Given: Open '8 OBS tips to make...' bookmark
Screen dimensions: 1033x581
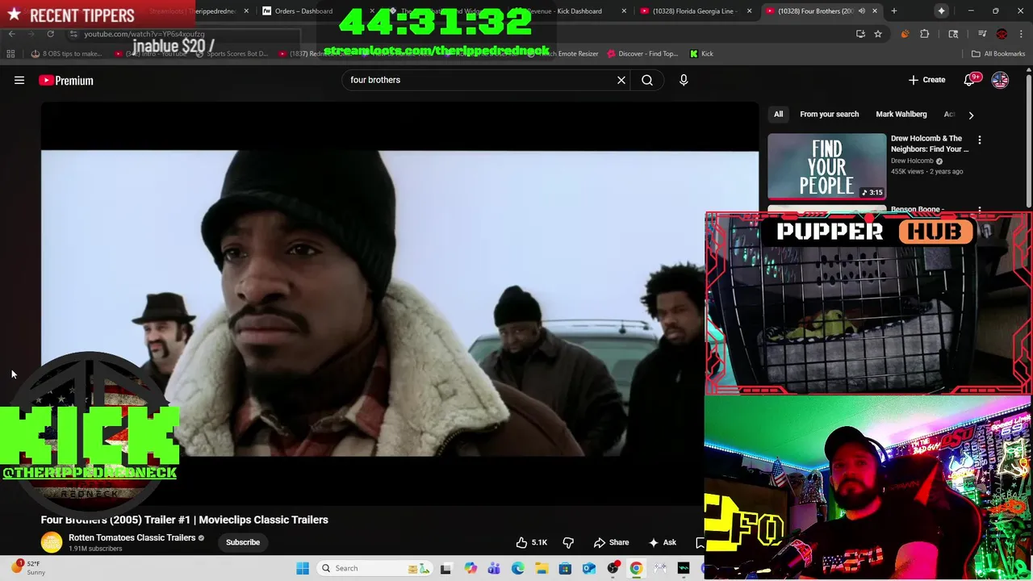Looking at the screenshot, I should (66, 54).
